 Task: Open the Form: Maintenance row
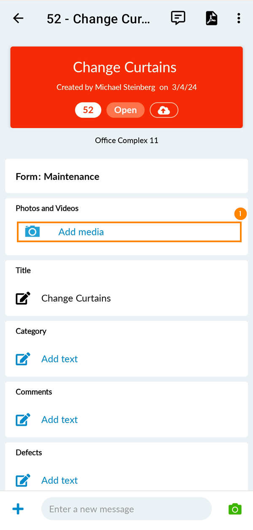[126, 176]
